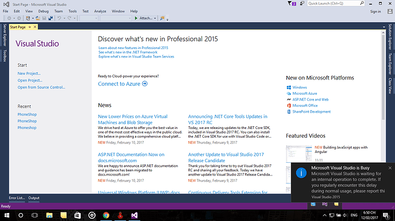Click the Save All toolbar icon
395x221 pixels.
[50, 18]
